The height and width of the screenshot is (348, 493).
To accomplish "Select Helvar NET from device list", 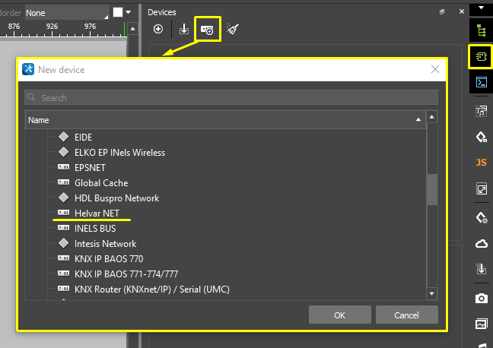I will 97,214.
